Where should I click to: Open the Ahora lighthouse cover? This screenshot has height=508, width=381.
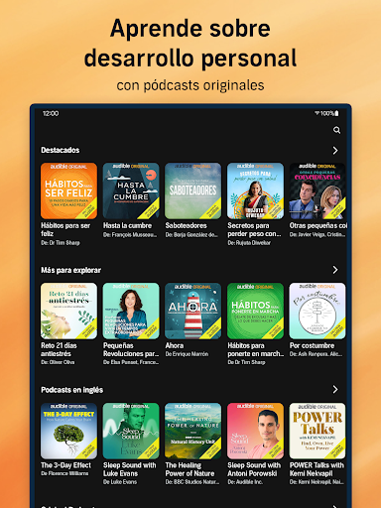pyautogui.click(x=193, y=311)
